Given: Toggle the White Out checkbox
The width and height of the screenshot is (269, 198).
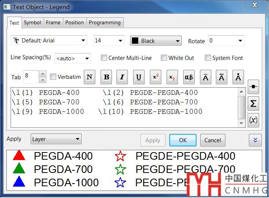Looking at the screenshot, I should [164, 58].
